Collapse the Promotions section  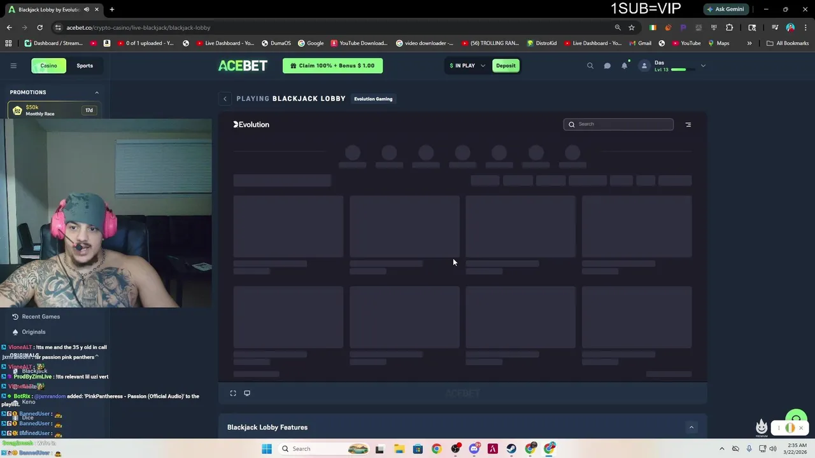[x=97, y=92]
